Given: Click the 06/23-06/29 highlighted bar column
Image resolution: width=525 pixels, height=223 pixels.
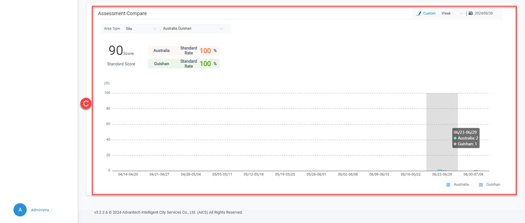Looking at the screenshot, I should pos(442,132).
